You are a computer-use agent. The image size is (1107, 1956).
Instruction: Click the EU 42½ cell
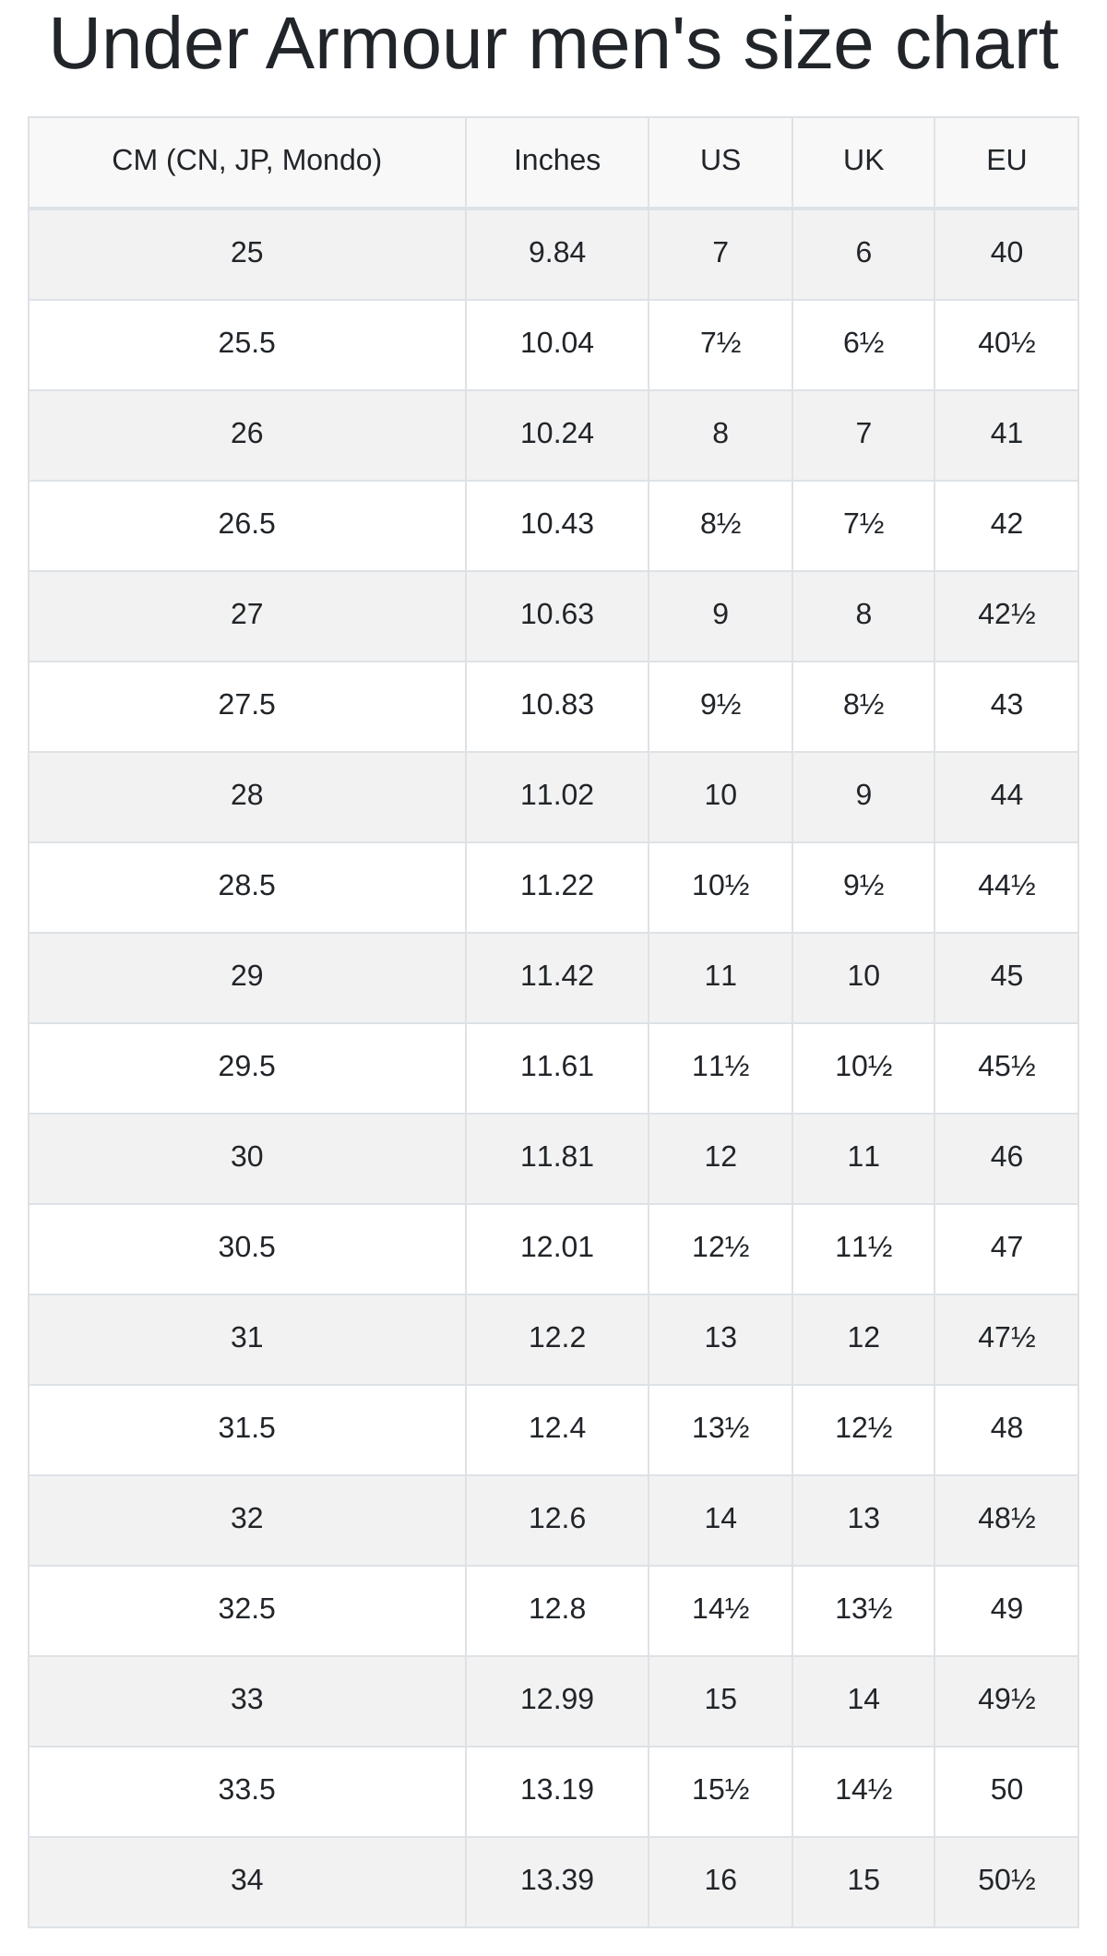coord(1006,615)
